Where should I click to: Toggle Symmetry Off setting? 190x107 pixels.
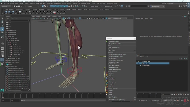[108, 6]
